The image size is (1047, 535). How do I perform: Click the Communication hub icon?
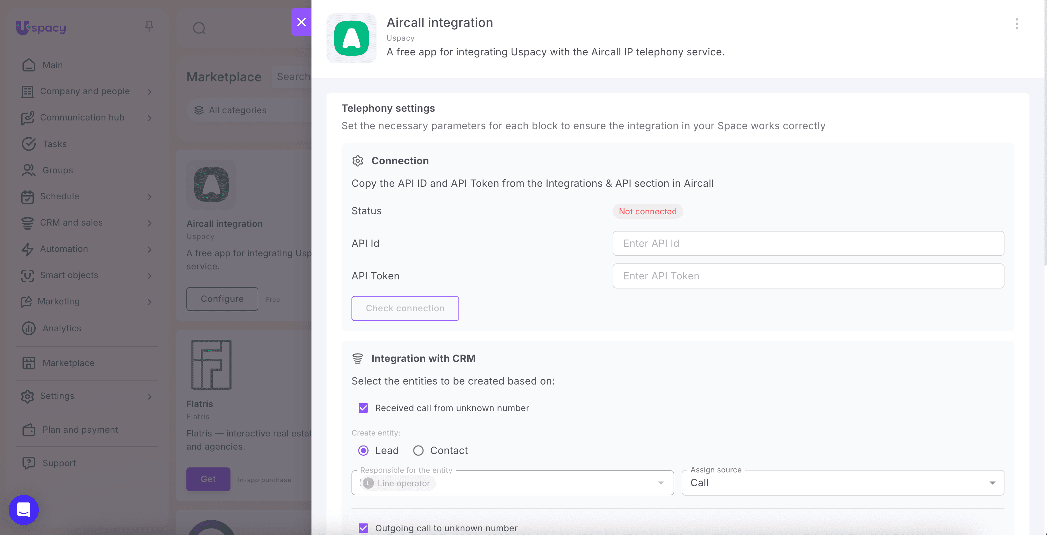(27, 118)
